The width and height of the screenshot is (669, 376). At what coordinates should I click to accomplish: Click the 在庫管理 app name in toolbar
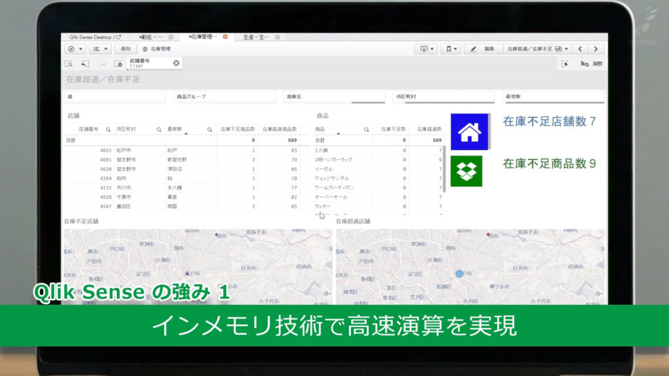tap(161, 49)
